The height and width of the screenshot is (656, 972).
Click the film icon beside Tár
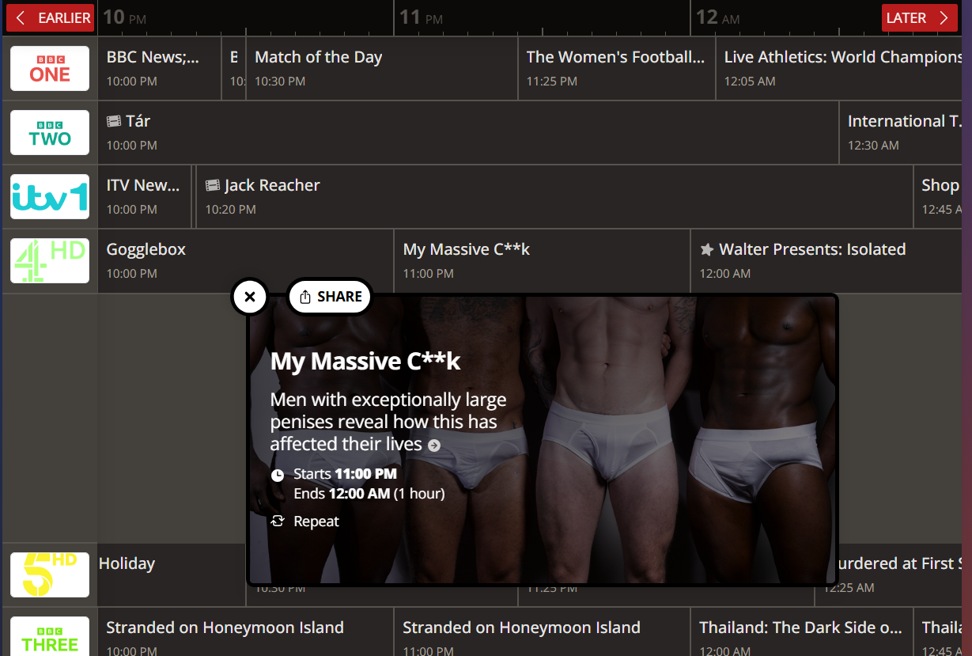[114, 121]
